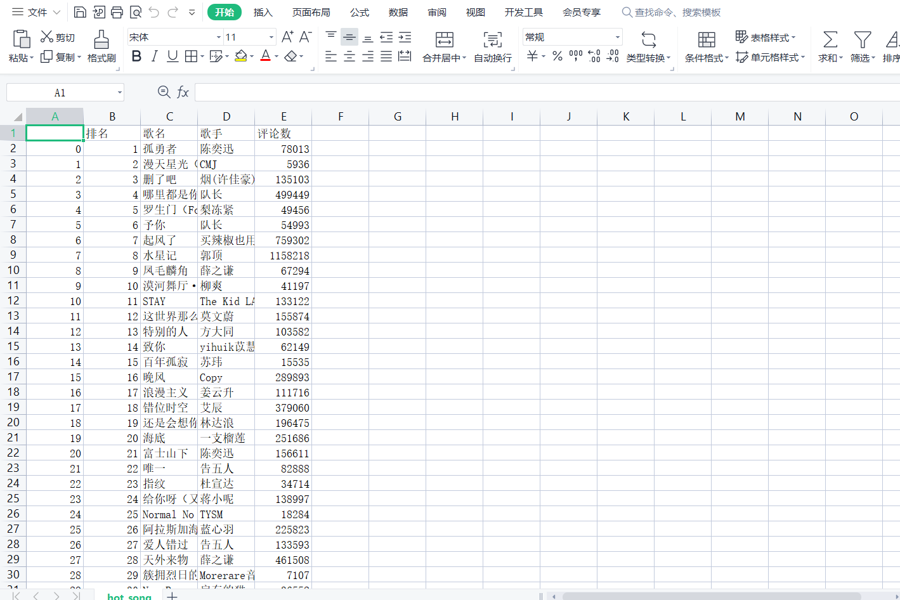Click the decrease decimal places icon
This screenshot has width=900, height=600.
pyautogui.click(x=612, y=56)
